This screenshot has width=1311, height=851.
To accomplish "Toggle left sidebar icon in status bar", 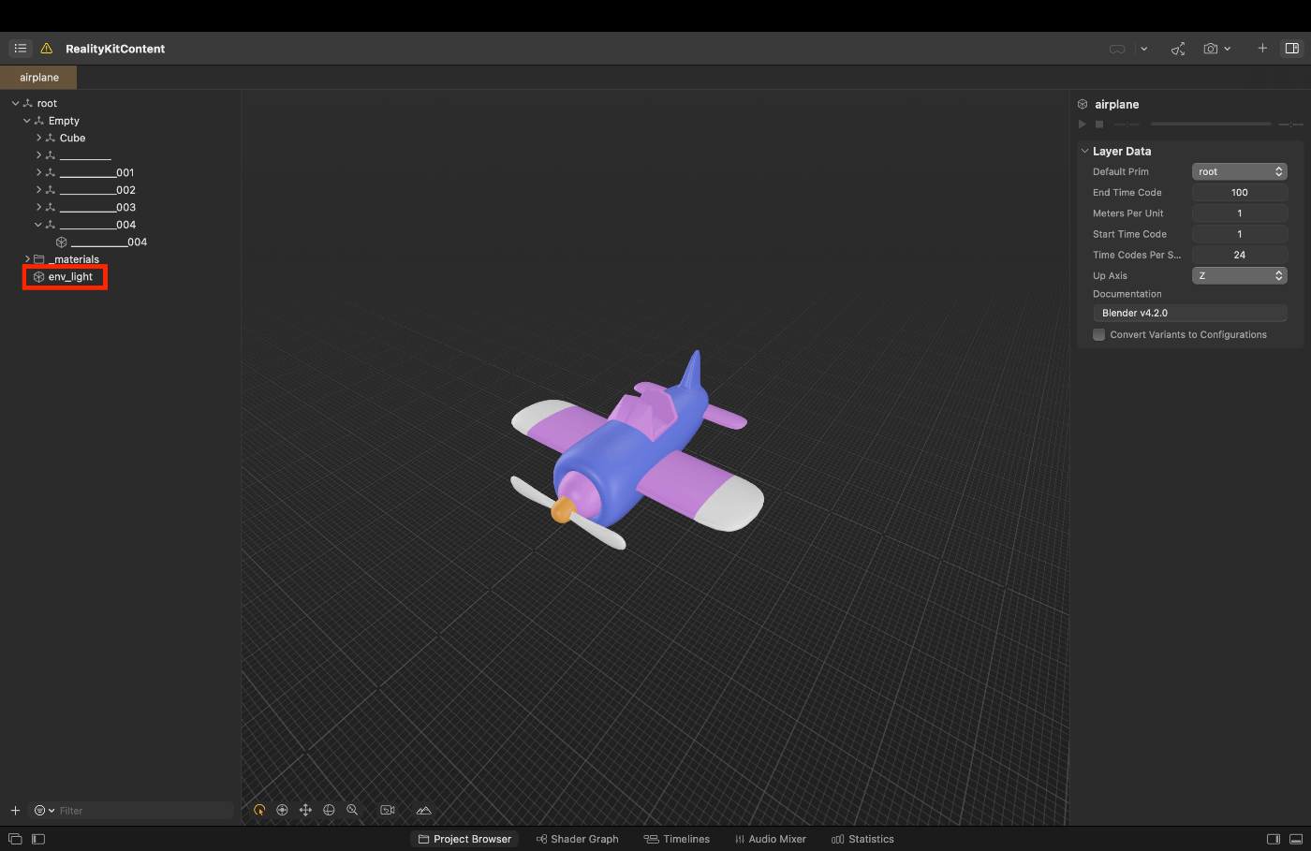I will (38, 839).
